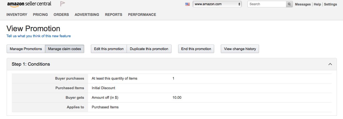The width and height of the screenshot is (343, 119).
Task: Open the www.amazon.com marketplace dropdown
Action: click(x=217, y=4)
